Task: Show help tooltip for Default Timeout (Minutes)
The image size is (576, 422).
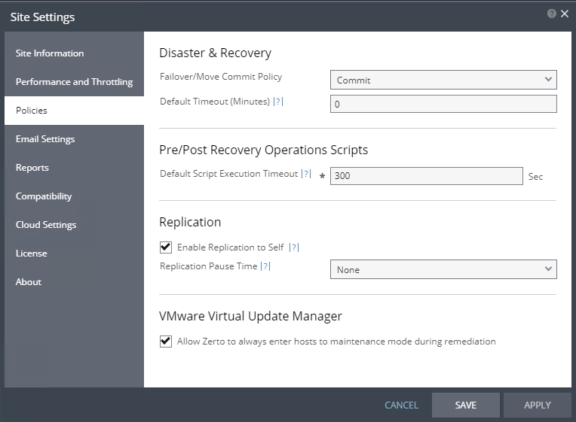Action: tap(278, 102)
